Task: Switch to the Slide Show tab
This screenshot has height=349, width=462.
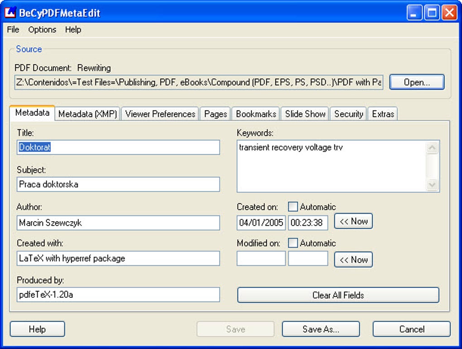Action: coord(305,114)
